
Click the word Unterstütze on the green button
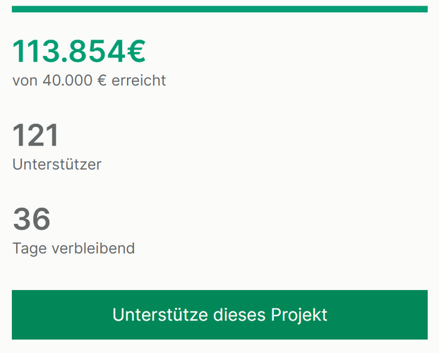click(x=160, y=315)
